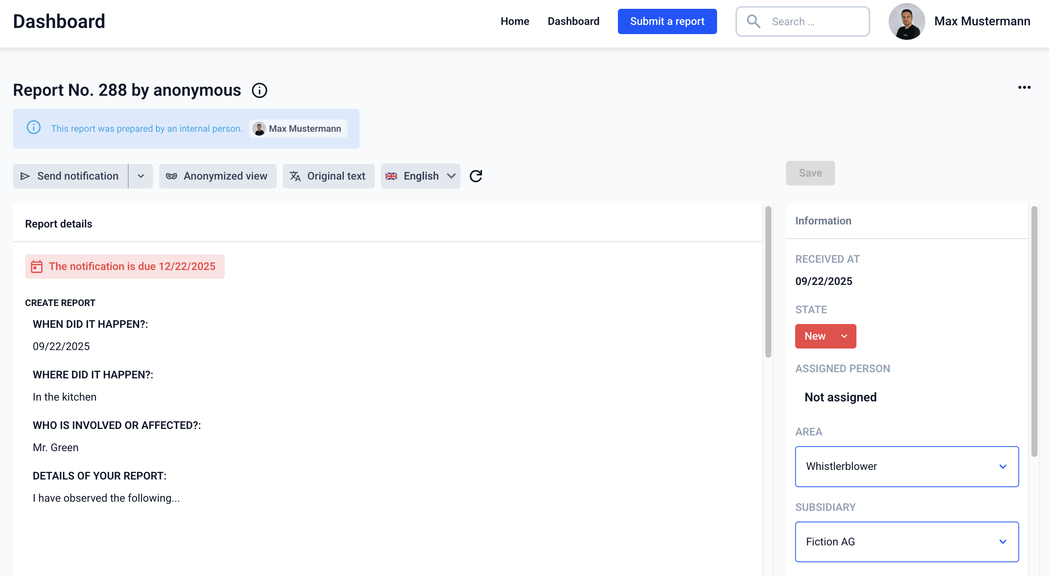Click the blue info icon in banner
This screenshot has width=1049, height=576.
click(33, 128)
